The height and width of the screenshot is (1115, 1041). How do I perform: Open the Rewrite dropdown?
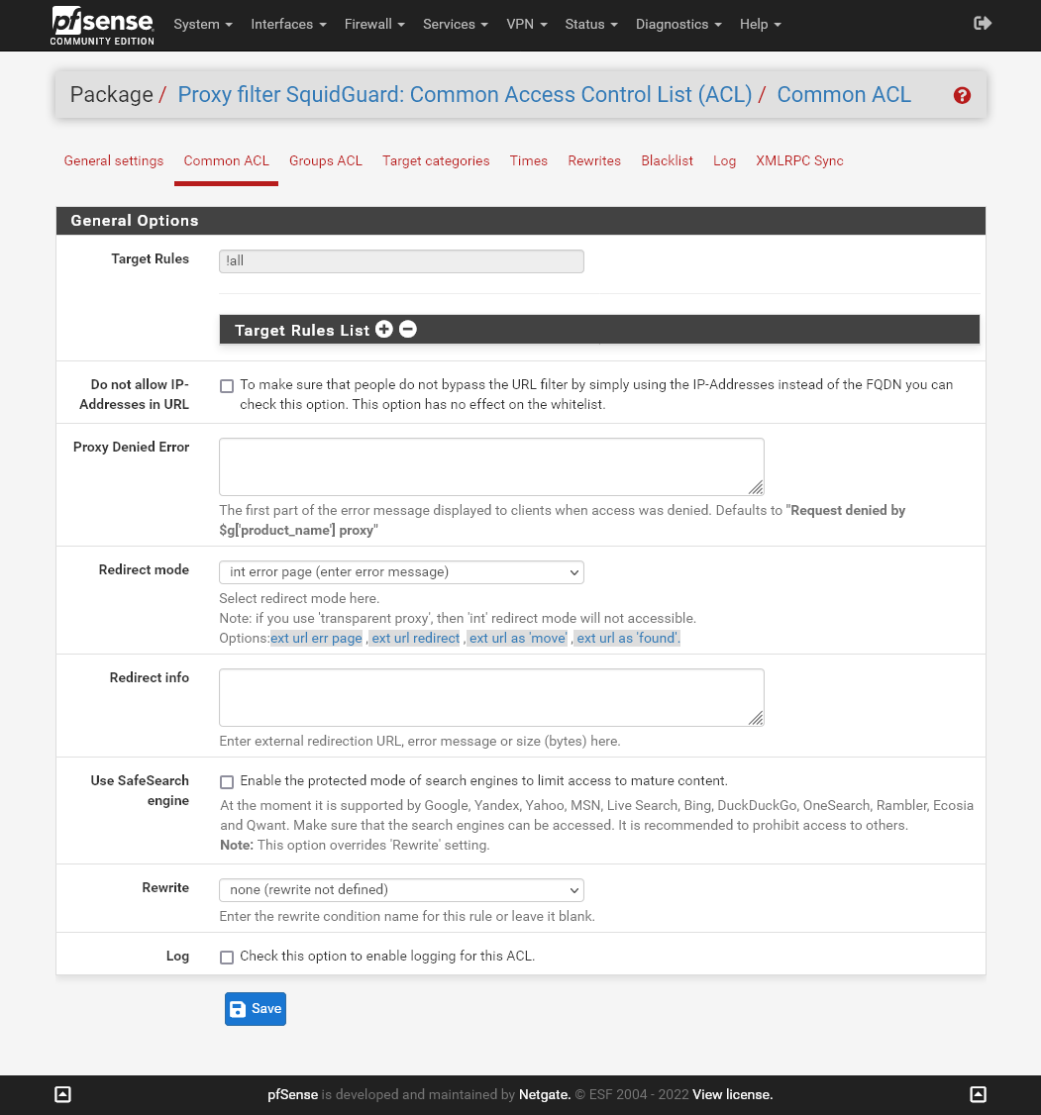[401, 890]
